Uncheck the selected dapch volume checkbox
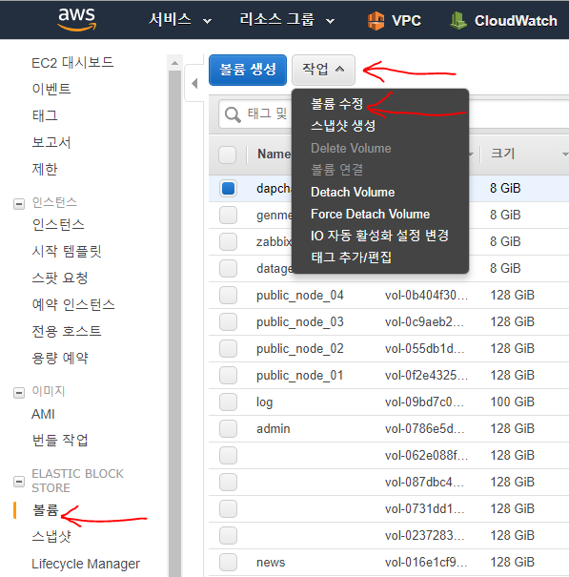 coord(228,189)
